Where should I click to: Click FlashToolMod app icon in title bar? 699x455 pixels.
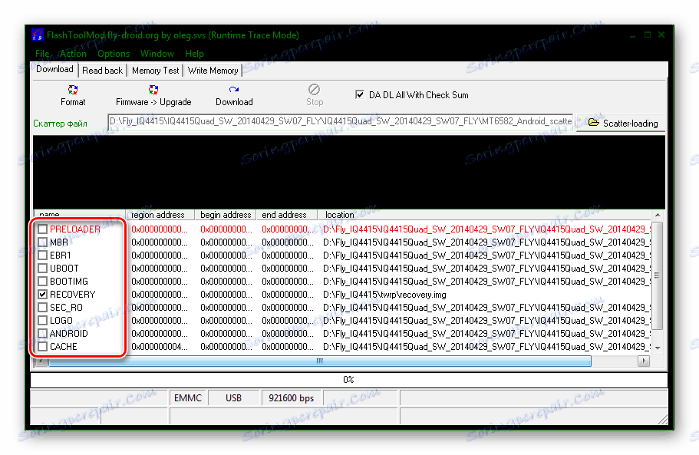[38, 35]
